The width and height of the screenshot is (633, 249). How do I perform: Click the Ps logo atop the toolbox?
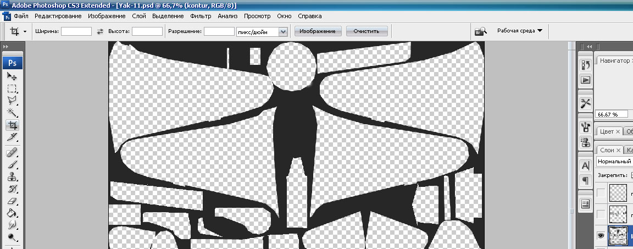13,63
